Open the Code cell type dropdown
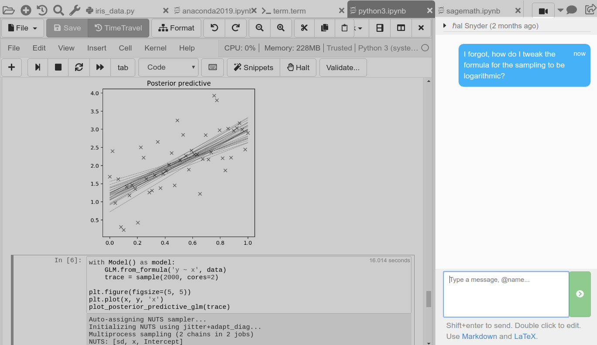The image size is (597, 345). pos(168,68)
